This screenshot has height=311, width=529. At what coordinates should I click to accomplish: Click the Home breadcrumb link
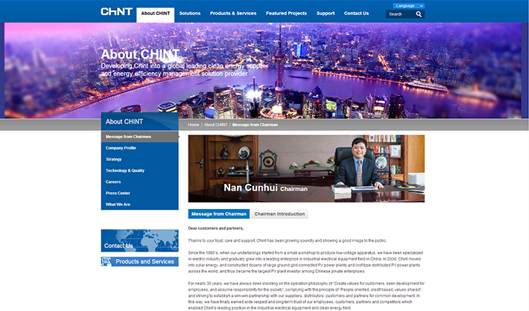pyautogui.click(x=194, y=125)
